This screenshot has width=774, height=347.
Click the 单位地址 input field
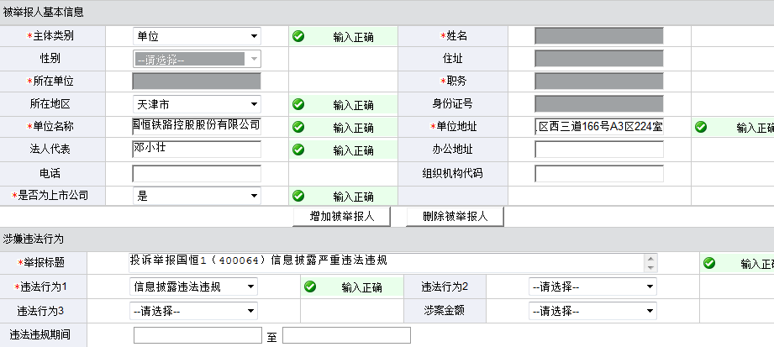pos(599,126)
